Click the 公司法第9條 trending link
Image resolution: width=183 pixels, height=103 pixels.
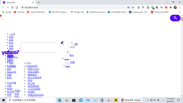34,89
